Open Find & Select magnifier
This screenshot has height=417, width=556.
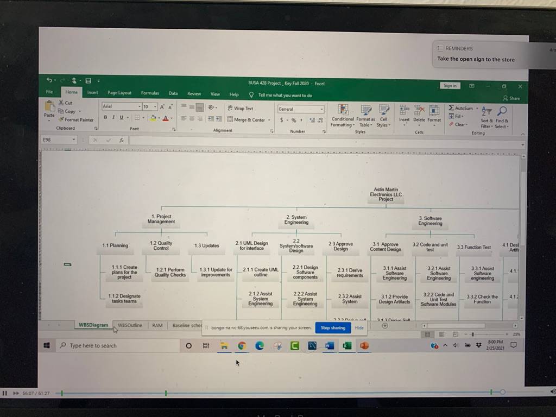tap(502, 118)
